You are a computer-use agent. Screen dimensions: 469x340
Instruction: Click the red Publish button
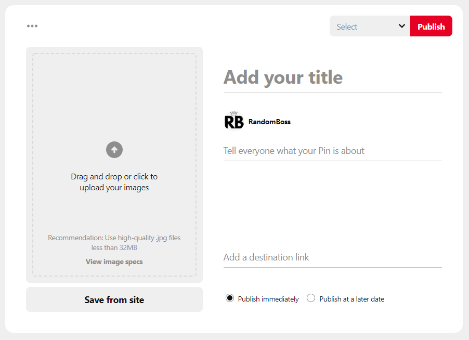tap(431, 26)
